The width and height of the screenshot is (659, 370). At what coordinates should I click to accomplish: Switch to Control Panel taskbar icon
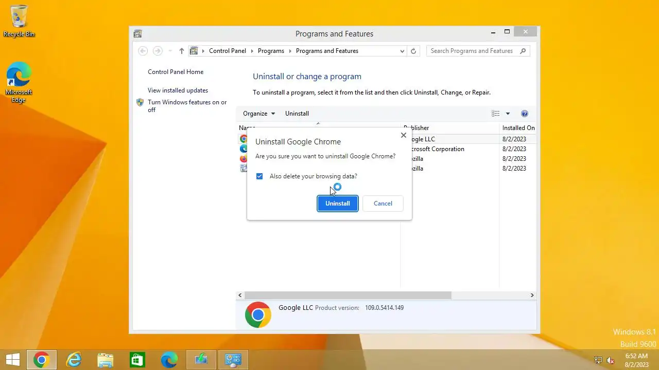coord(233,360)
